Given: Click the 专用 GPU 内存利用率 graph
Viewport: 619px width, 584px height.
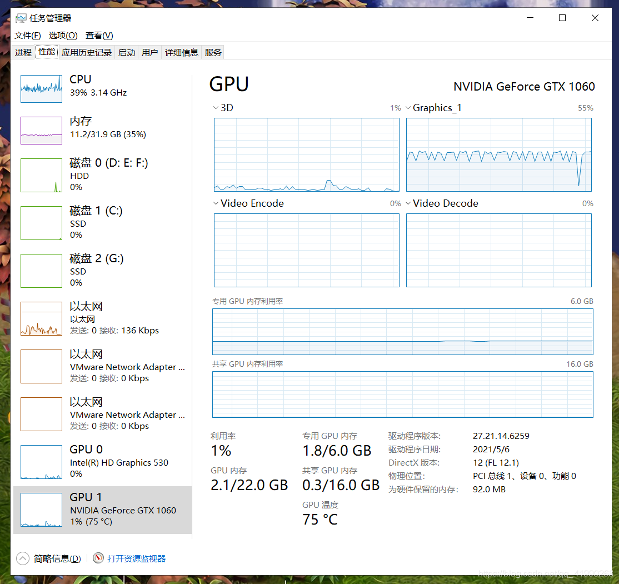Looking at the screenshot, I should 403,332.
